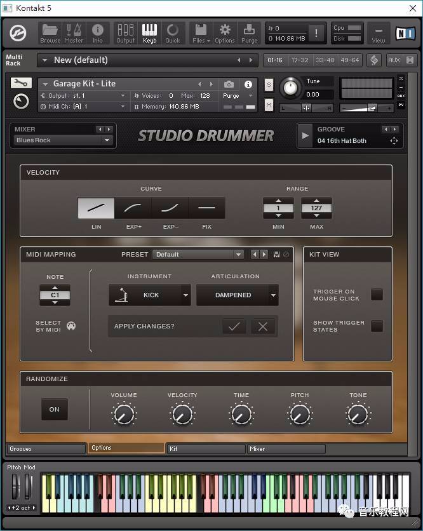The width and height of the screenshot is (423, 531).
Task: Open the Files disk menu
Action: click(201, 34)
